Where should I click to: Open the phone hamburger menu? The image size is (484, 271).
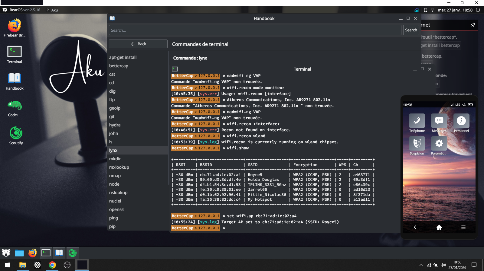[463, 228]
